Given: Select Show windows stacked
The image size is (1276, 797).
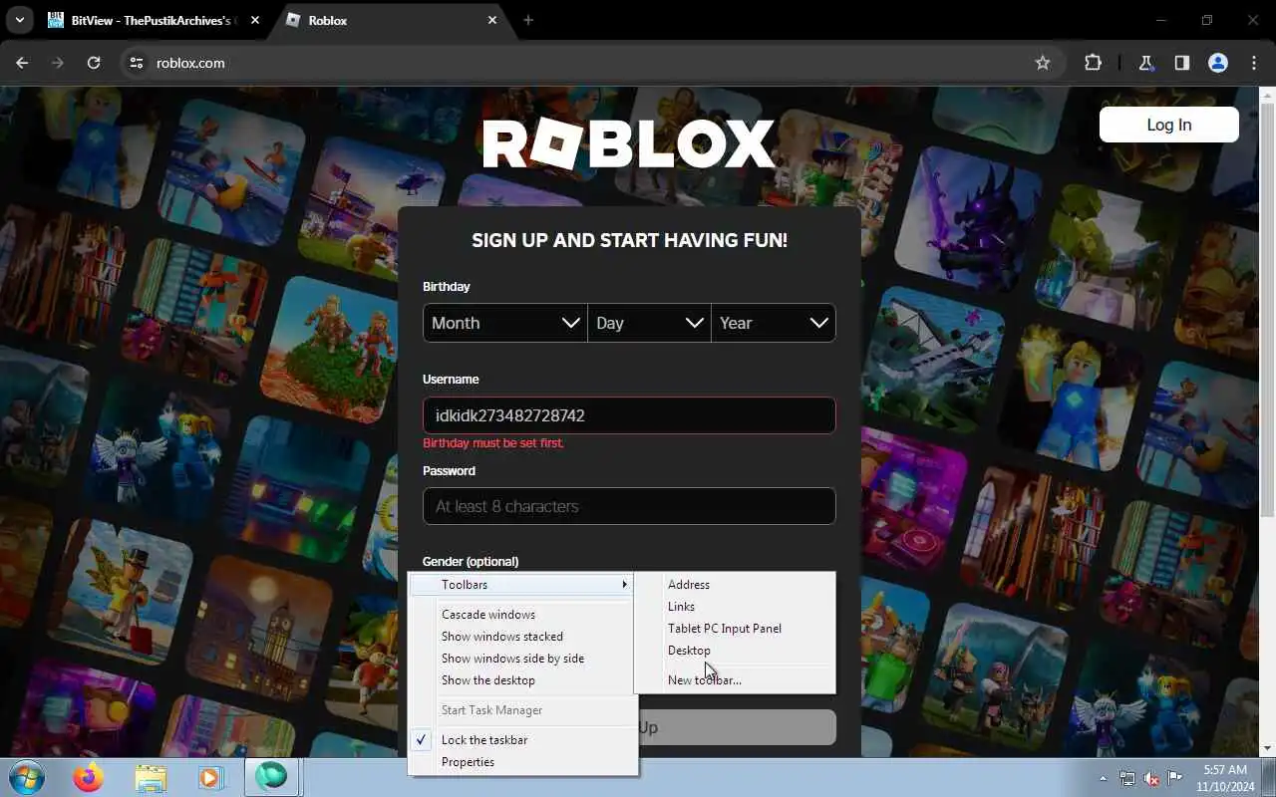Looking at the screenshot, I should (522, 637).
